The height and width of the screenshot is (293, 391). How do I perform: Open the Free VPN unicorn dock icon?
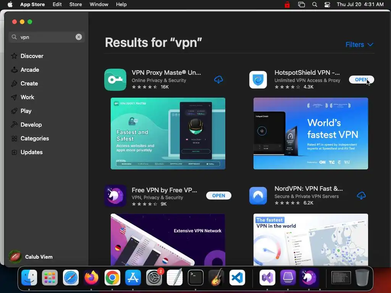(309, 278)
